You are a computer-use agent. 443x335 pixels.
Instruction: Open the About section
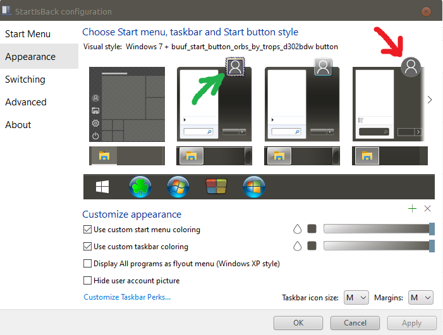(x=39, y=125)
